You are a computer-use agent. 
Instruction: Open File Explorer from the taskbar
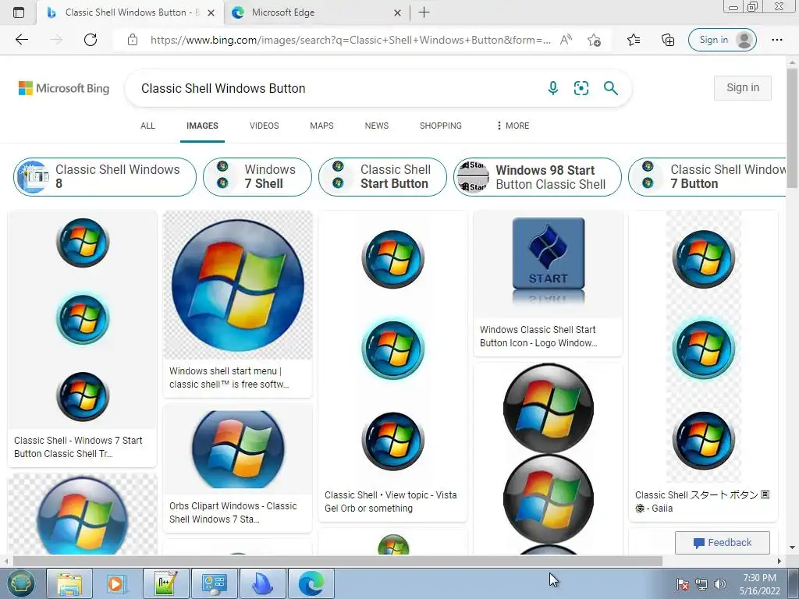[69, 583]
